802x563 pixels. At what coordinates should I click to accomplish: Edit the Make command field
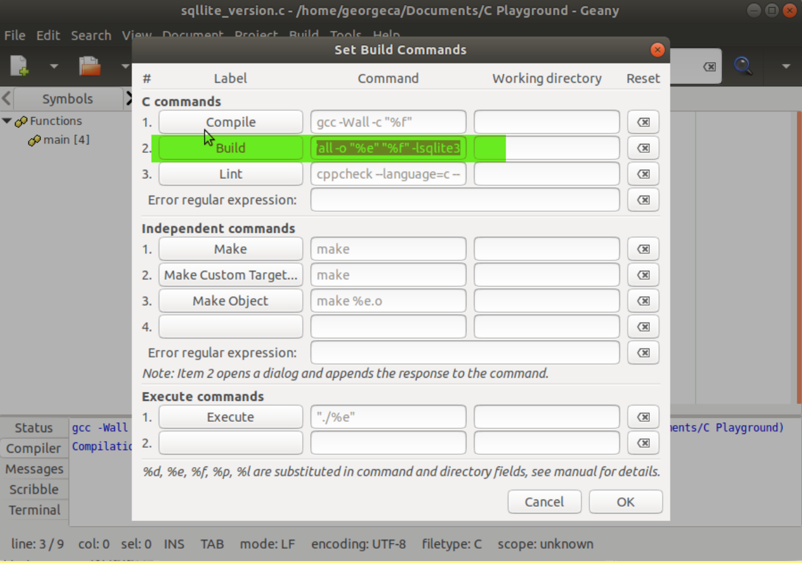(388, 249)
